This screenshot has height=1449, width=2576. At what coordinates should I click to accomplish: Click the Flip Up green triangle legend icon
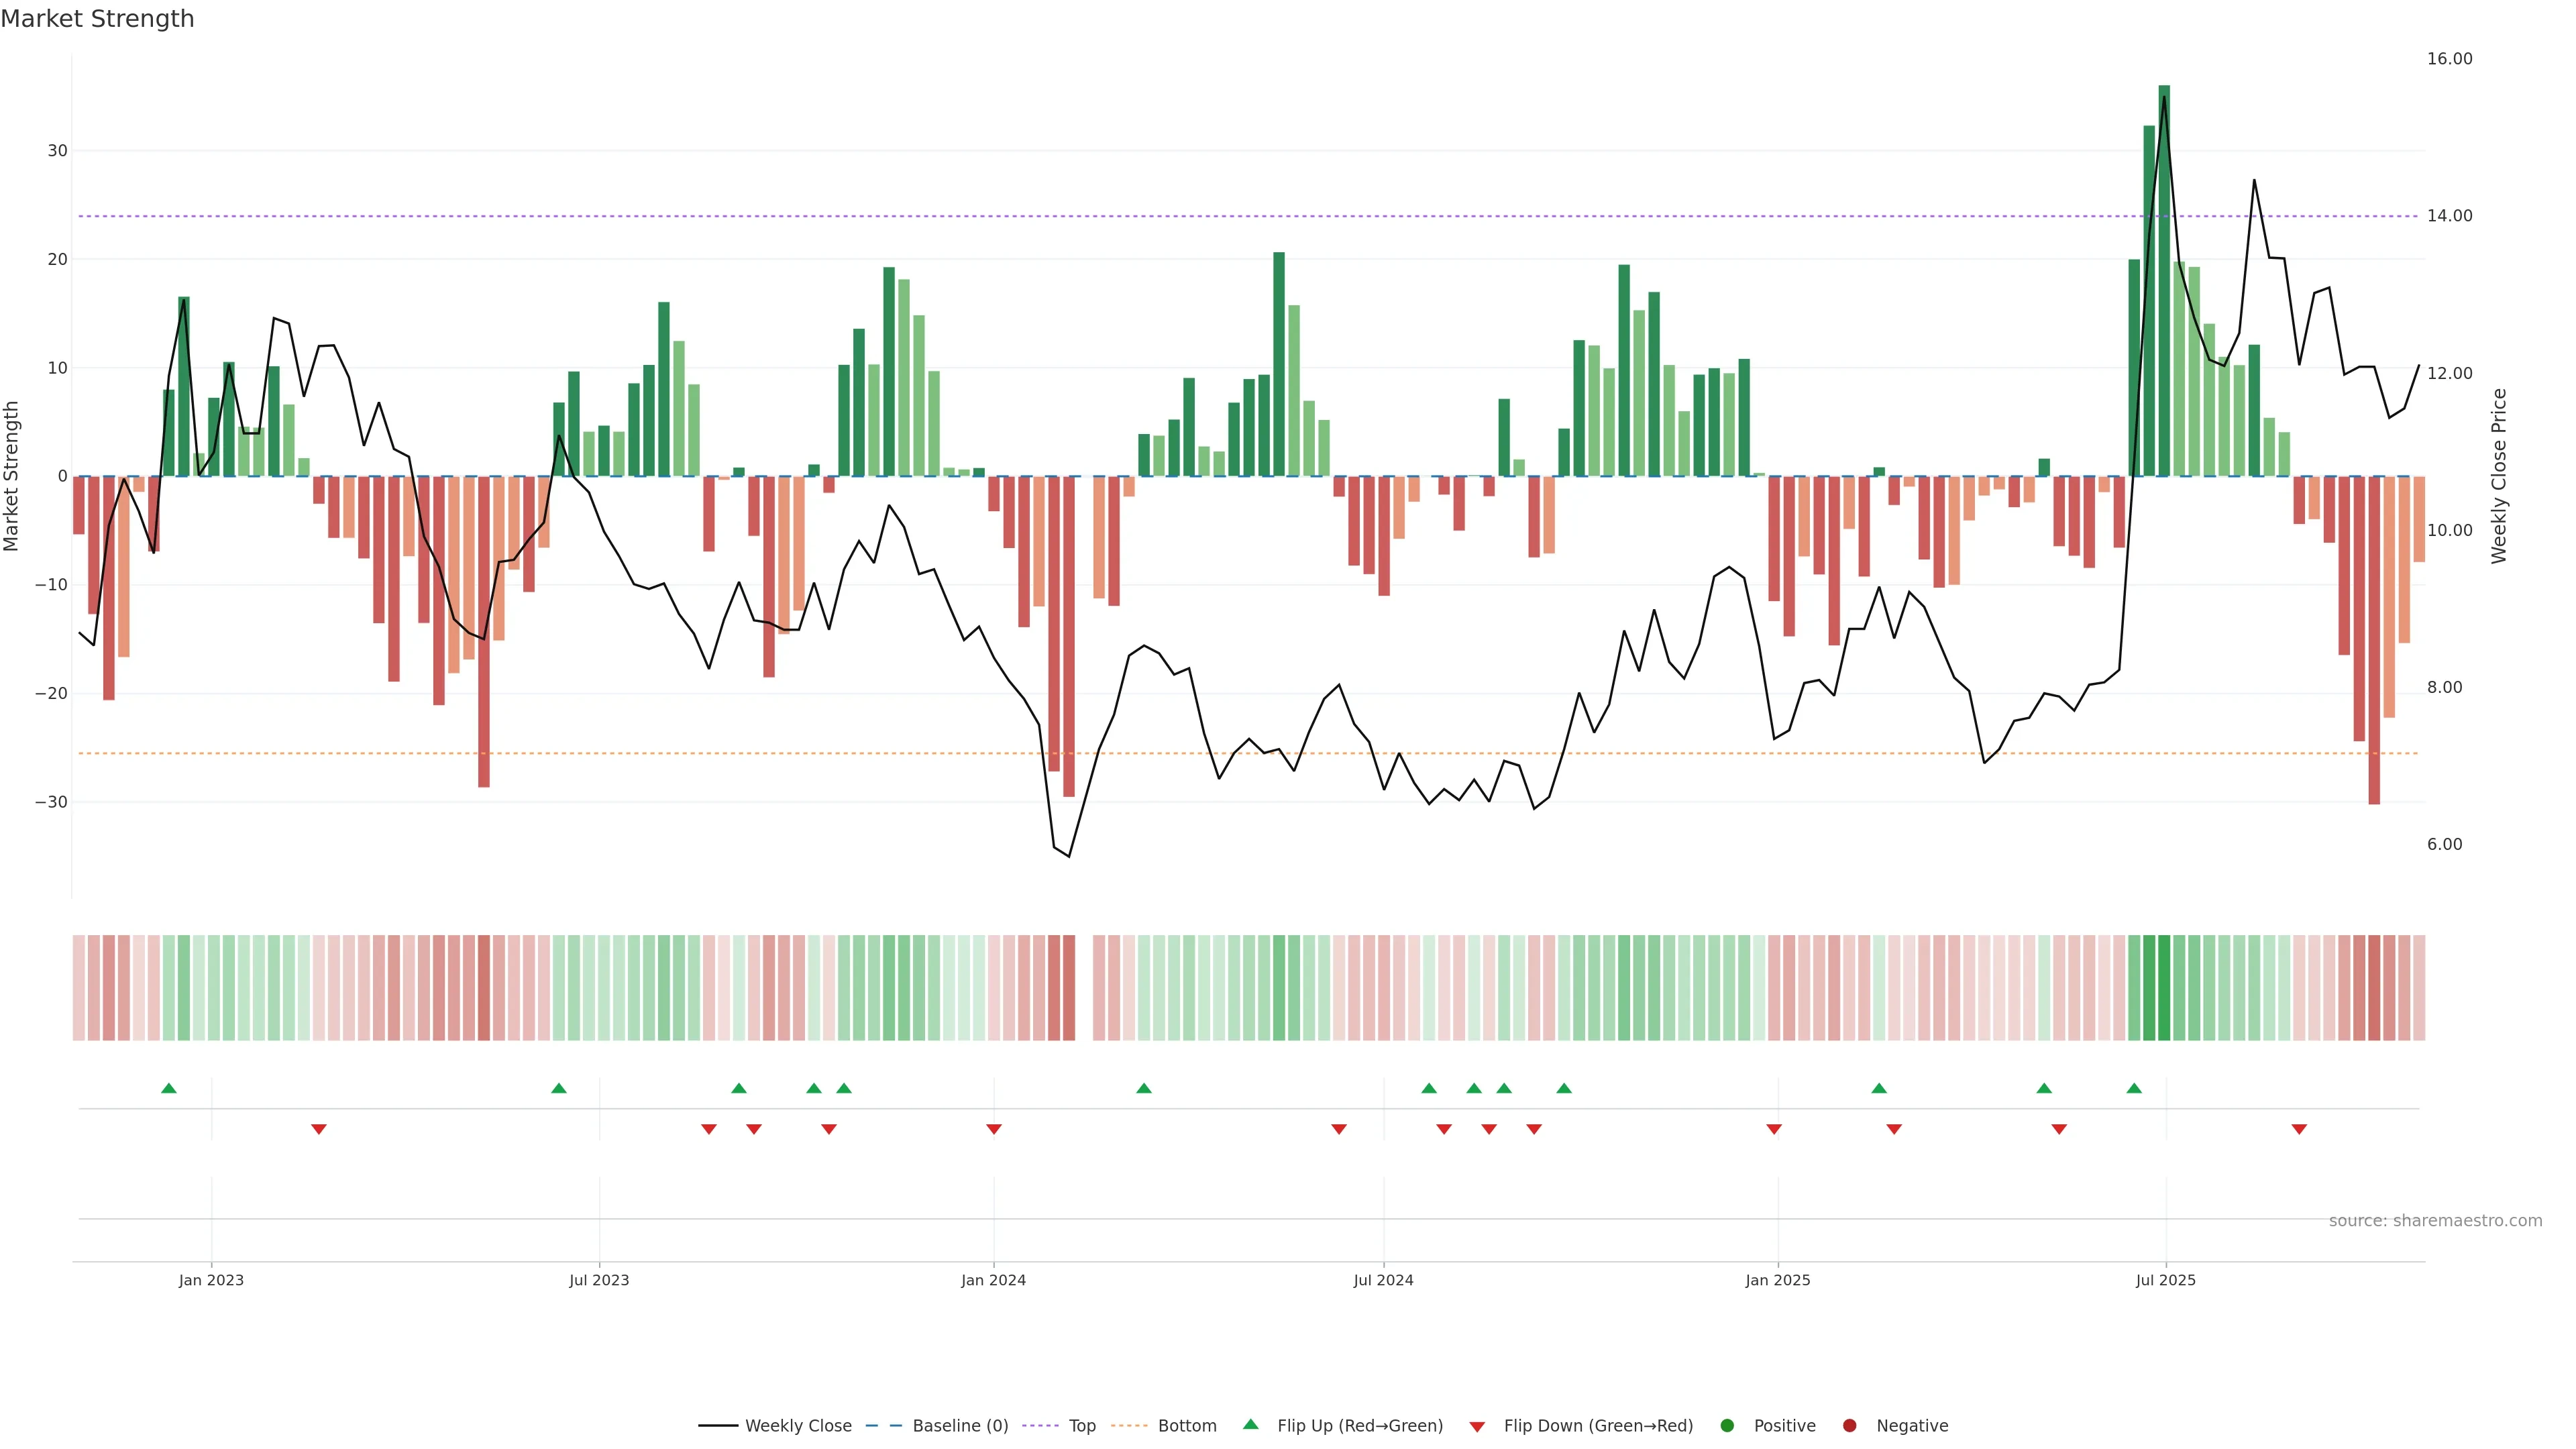click(1250, 1425)
